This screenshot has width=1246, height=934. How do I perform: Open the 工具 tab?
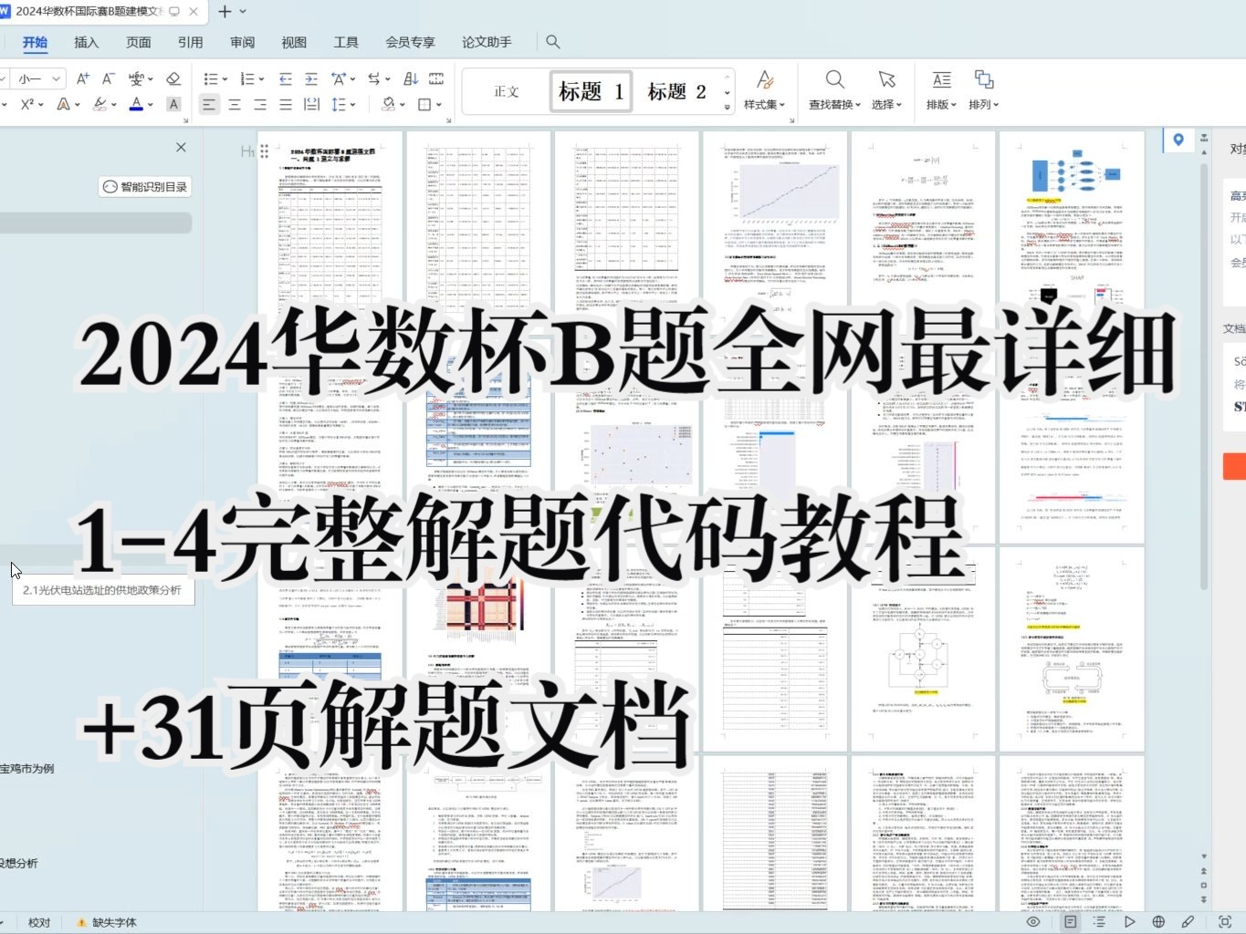[346, 42]
